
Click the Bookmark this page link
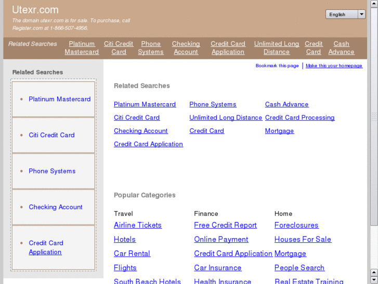pos(277,66)
